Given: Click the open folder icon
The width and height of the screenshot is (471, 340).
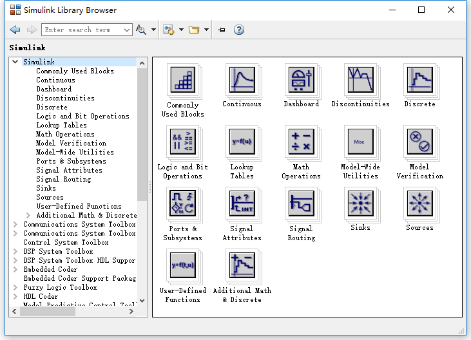Looking at the screenshot, I should [194, 30].
